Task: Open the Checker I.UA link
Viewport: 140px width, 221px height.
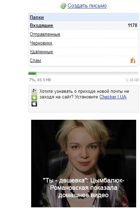Action: 113,97
